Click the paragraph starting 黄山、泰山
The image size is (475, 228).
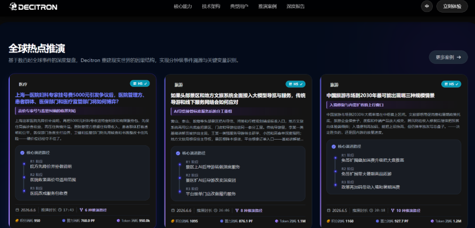238,130
